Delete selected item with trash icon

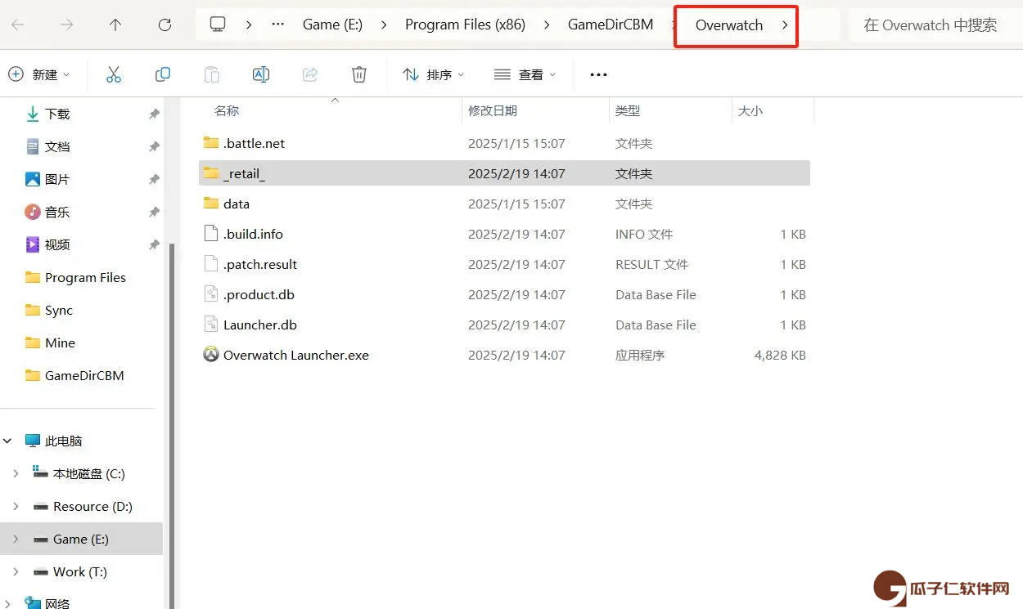click(359, 74)
